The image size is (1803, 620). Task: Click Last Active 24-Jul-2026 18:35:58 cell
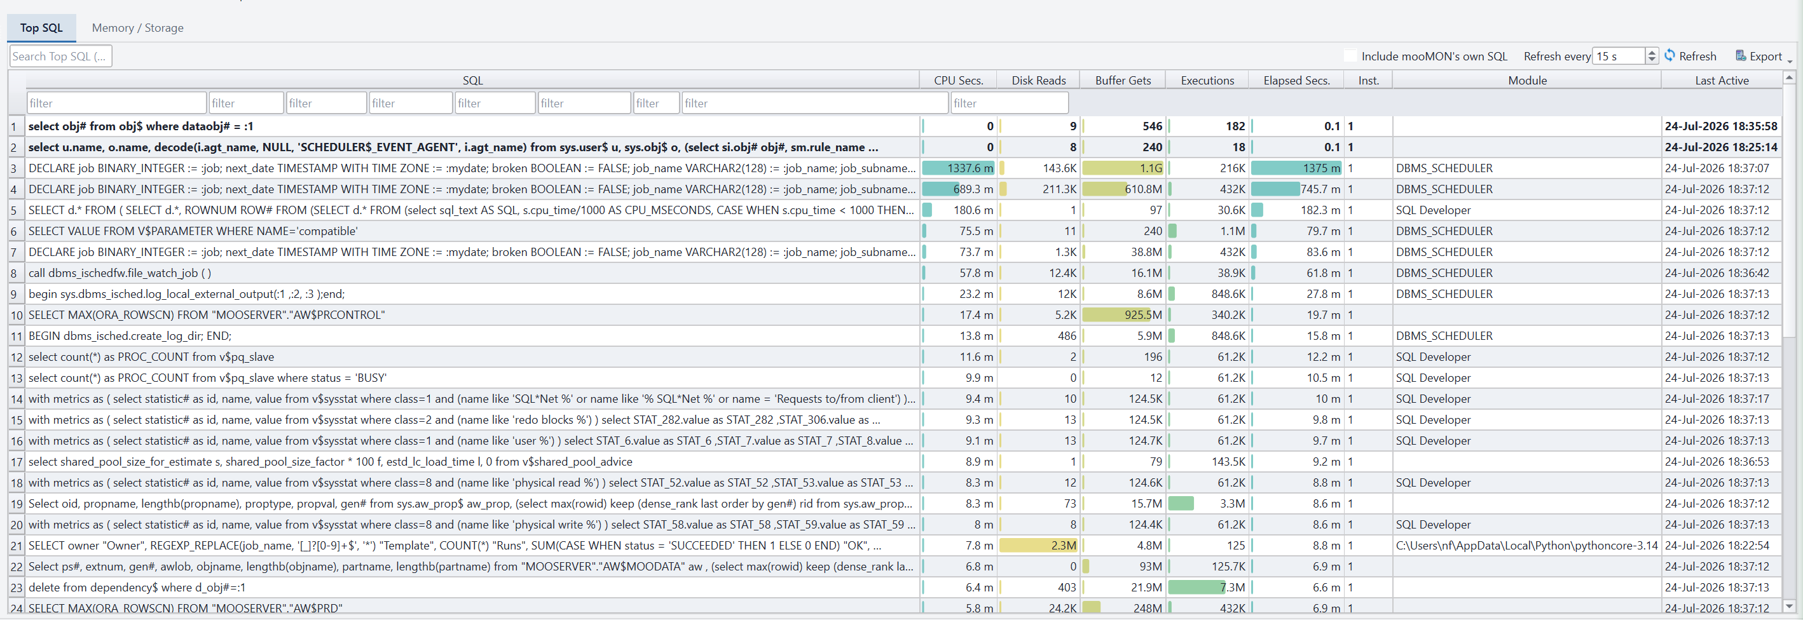tap(1722, 126)
